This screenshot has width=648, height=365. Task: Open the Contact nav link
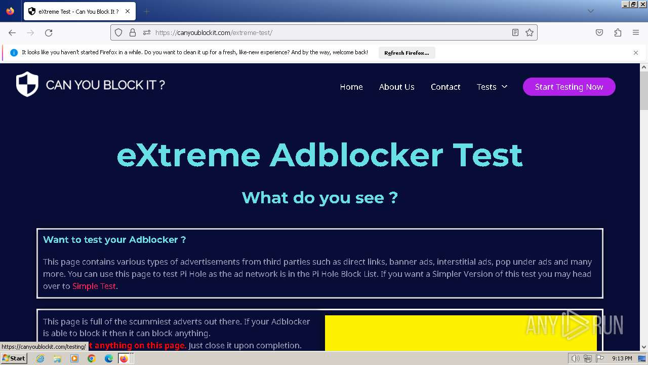click(x=445, y=87)
